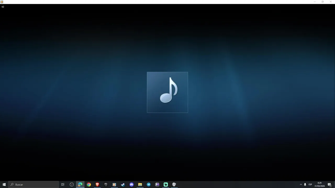Open the circular app next to Task View
The image size is (335, 188).
coord(71,184)
